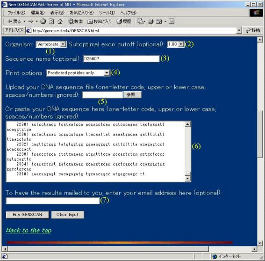
Task: Click the 参照 browse file button
Action: coord(132,95)
